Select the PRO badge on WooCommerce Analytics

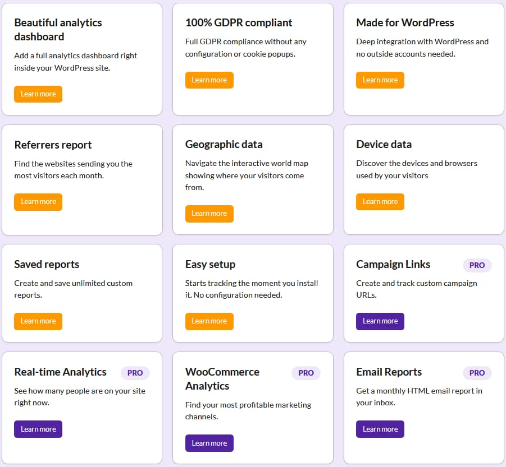[x=306, y=373]
